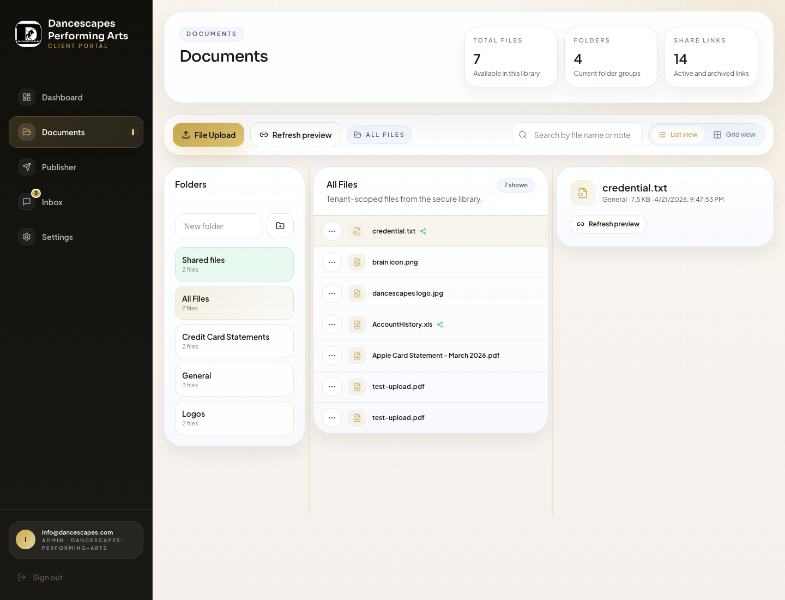
Task: Open the Publisher section in sidebar
Action: 59,167
